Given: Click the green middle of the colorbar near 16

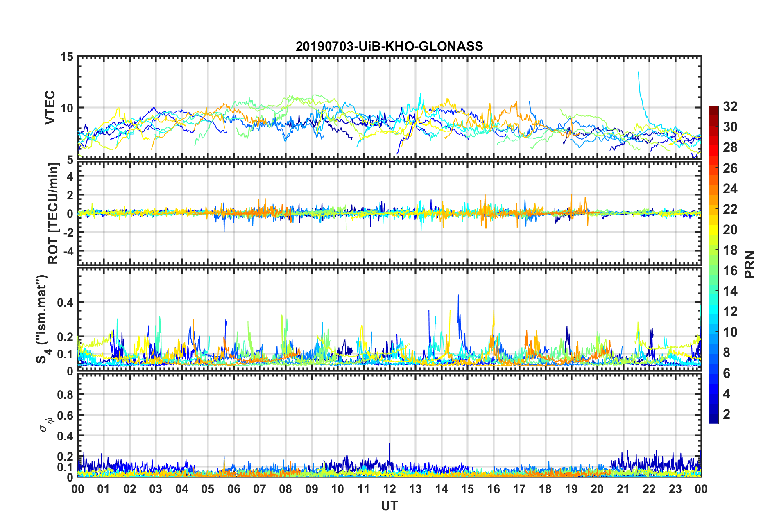Looking at the screenshot, I should [x=713, y=270].
